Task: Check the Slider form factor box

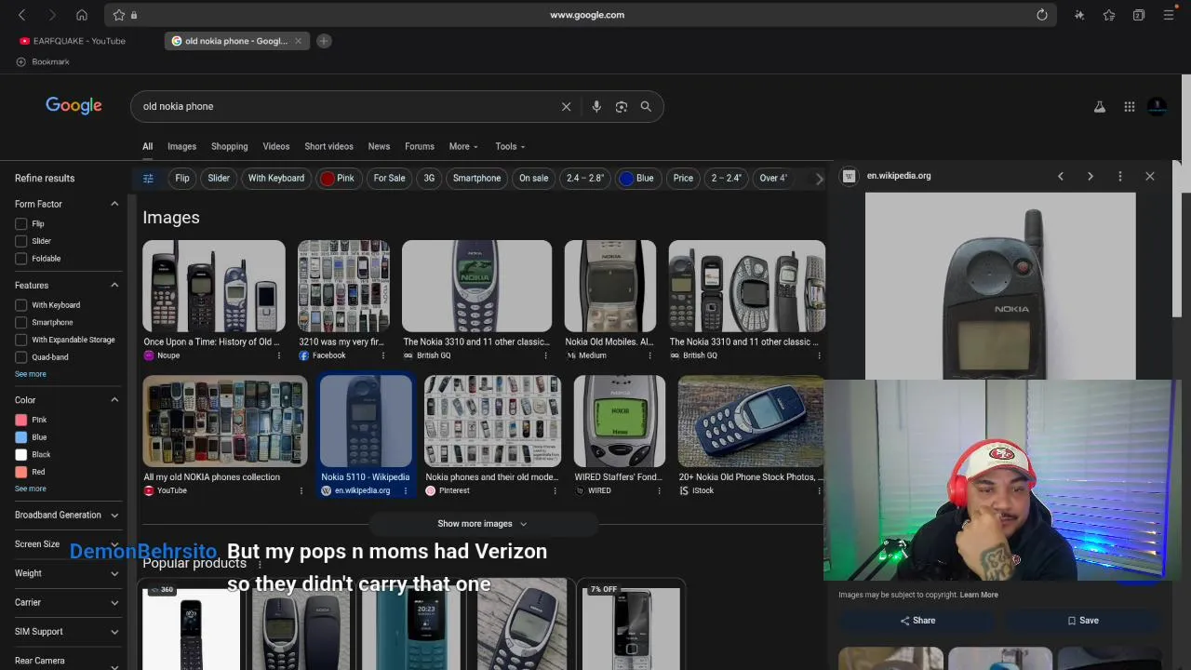Action: pyautogui.click(x=21, y=241)
